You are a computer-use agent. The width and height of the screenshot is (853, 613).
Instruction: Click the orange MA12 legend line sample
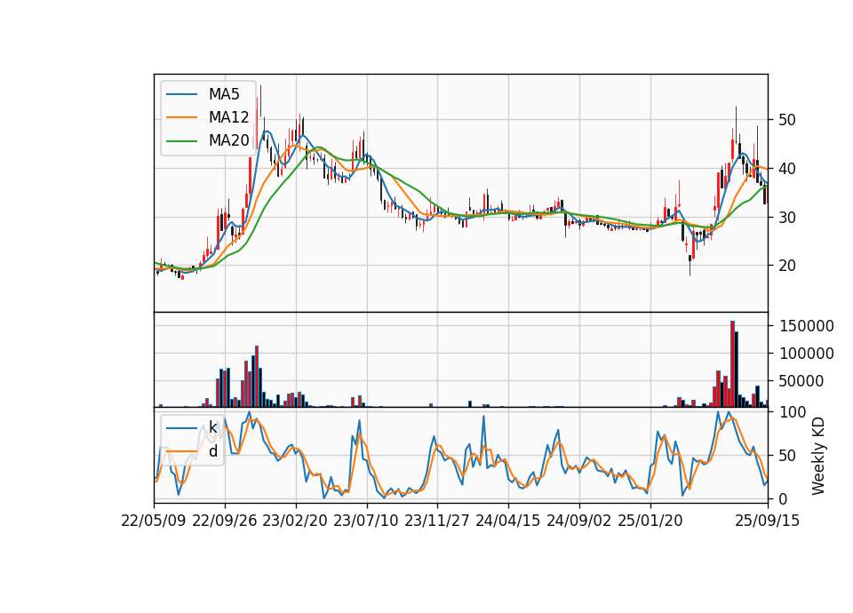pyautogui.click(x=181, y=117)
